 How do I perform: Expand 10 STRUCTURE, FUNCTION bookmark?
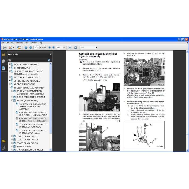[x=10, y=71]
